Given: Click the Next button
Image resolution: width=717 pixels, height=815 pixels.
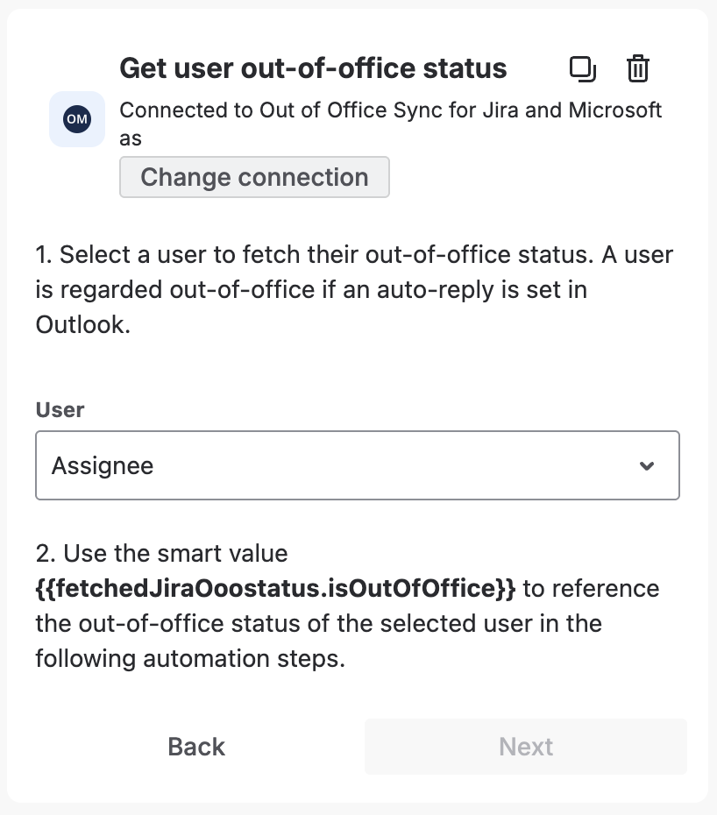Looking at the screenshot, I should click(525, 747).
